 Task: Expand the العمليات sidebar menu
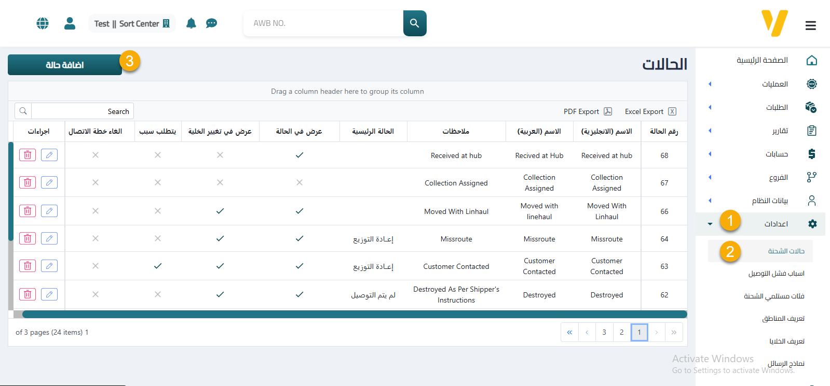pos(710,84)
